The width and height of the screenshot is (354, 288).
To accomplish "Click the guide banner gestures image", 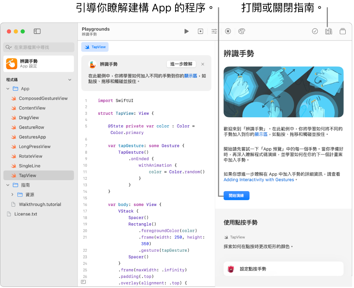I will click(283, 92).
